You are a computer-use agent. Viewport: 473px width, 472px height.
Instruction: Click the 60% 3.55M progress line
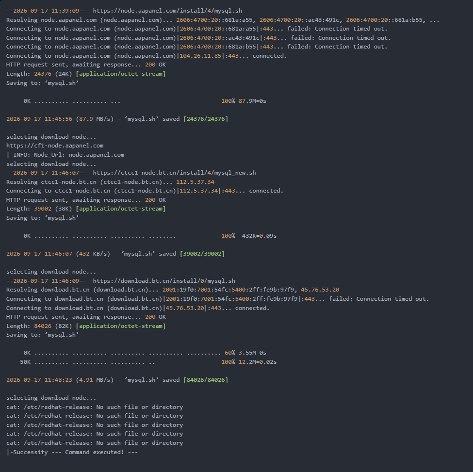coord(145,353)
